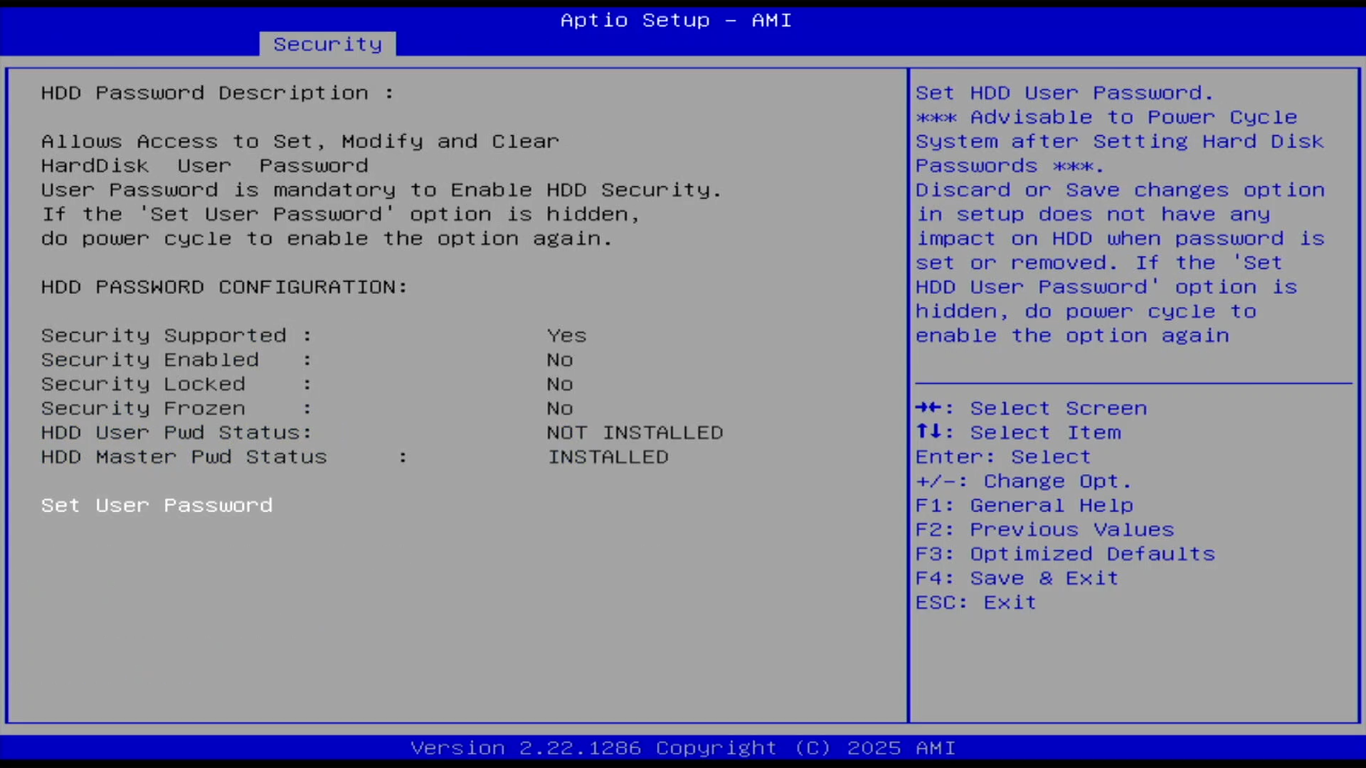Click the +/-: Change Opt. hint

click(x=1022, y=481)
